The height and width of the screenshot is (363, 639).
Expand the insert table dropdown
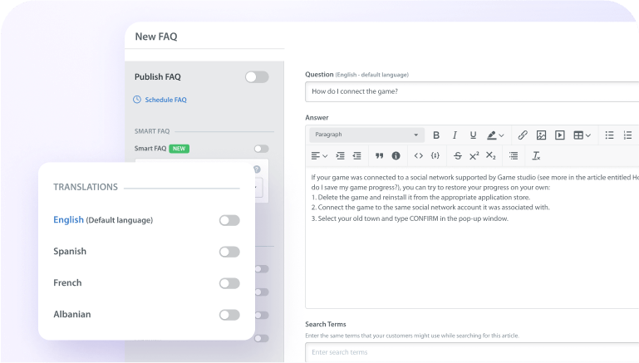[582, 135]
